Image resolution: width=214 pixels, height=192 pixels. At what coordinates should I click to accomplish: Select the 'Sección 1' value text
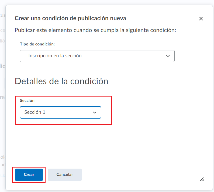35,112
